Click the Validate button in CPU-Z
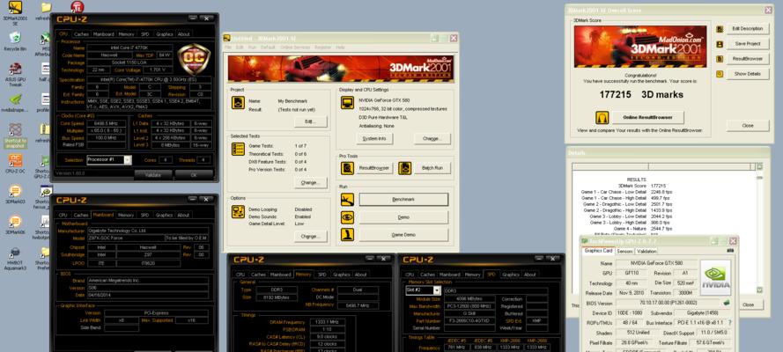 [152, 175]
